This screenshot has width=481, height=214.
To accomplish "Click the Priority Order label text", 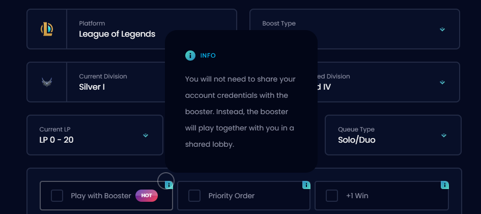I will click(x=232, y=196).
